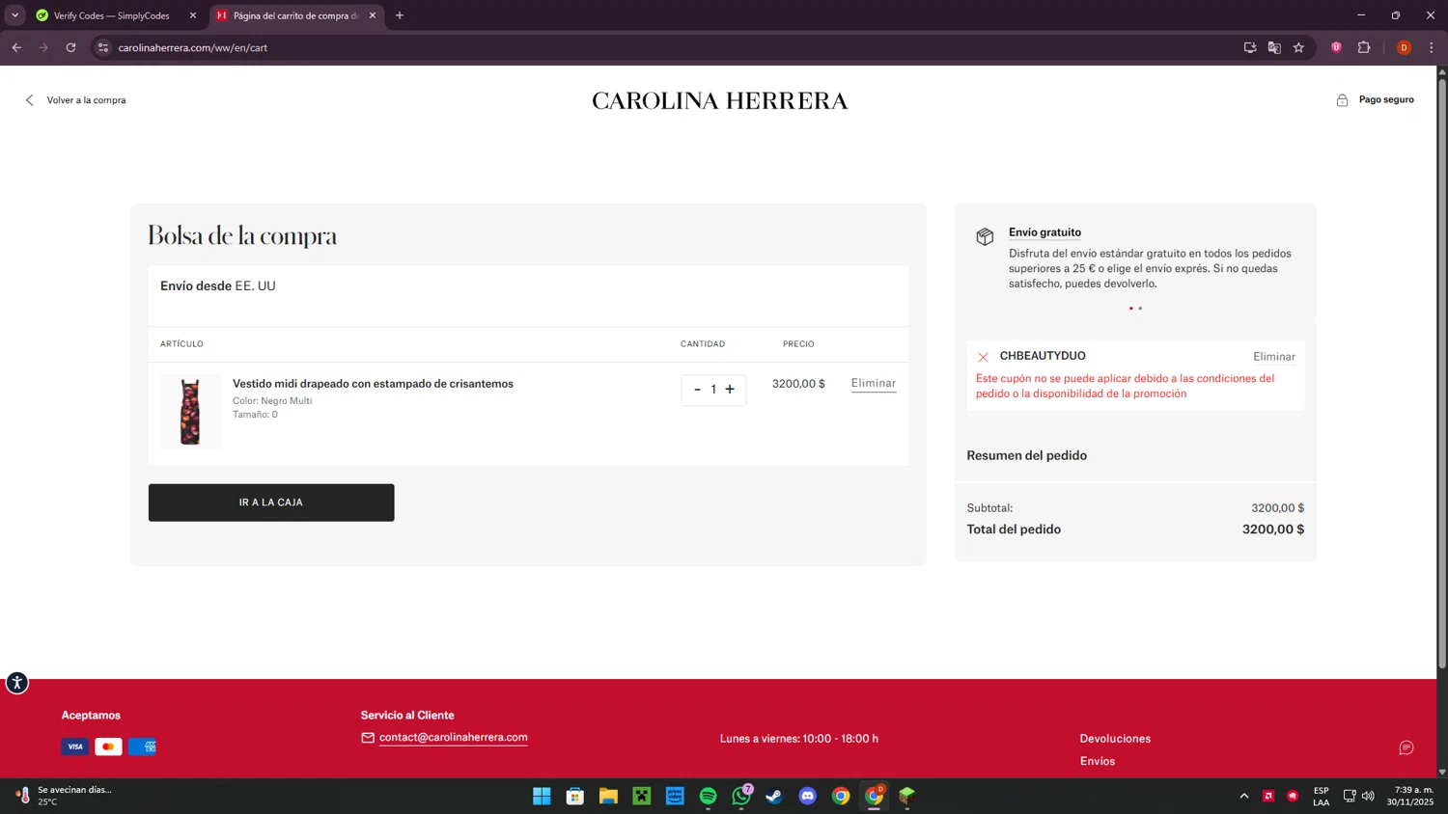Click the Envío gratuito heading link
The image size is (1448, 814).
tap(1044, 232)
